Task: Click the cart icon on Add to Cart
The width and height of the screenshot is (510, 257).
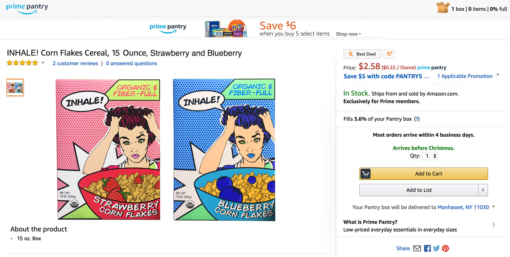Action: coord(365,174)
